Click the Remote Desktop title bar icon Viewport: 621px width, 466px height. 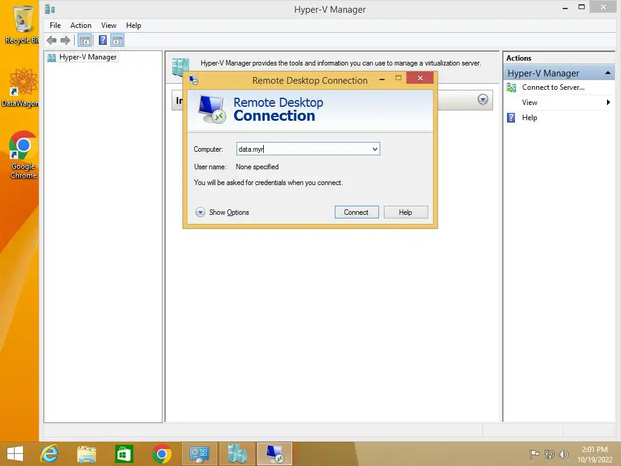tap(193, 80)
